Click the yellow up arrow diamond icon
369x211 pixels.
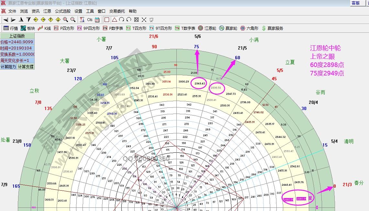pos(51,20)
